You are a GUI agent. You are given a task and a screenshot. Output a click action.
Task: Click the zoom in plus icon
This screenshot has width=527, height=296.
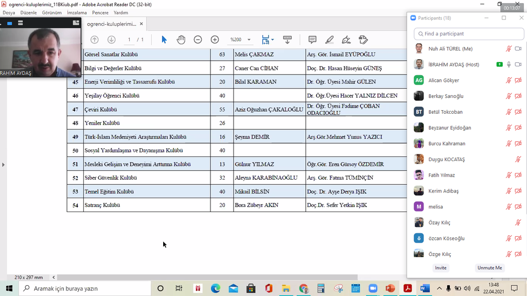(215, 40)
